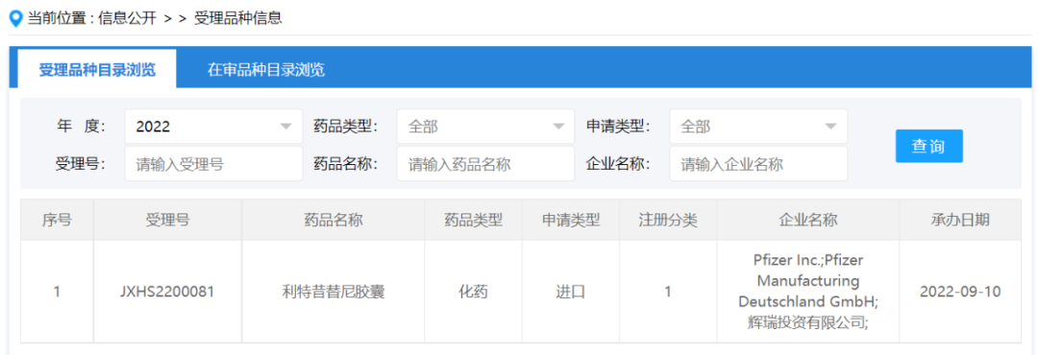Open the 年度 2022 dropdown

coord(213,127)
